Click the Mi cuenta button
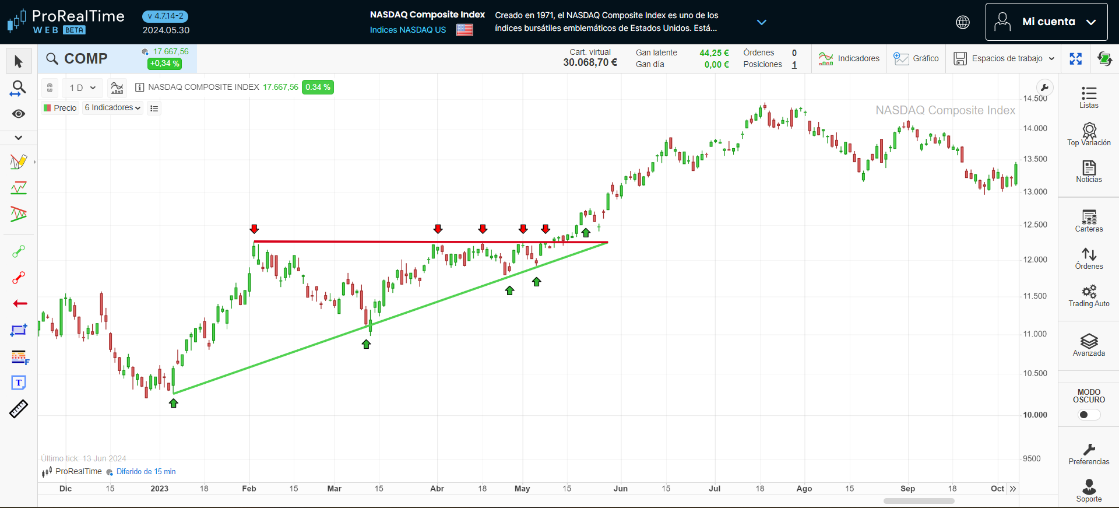 click(1046, 22)
